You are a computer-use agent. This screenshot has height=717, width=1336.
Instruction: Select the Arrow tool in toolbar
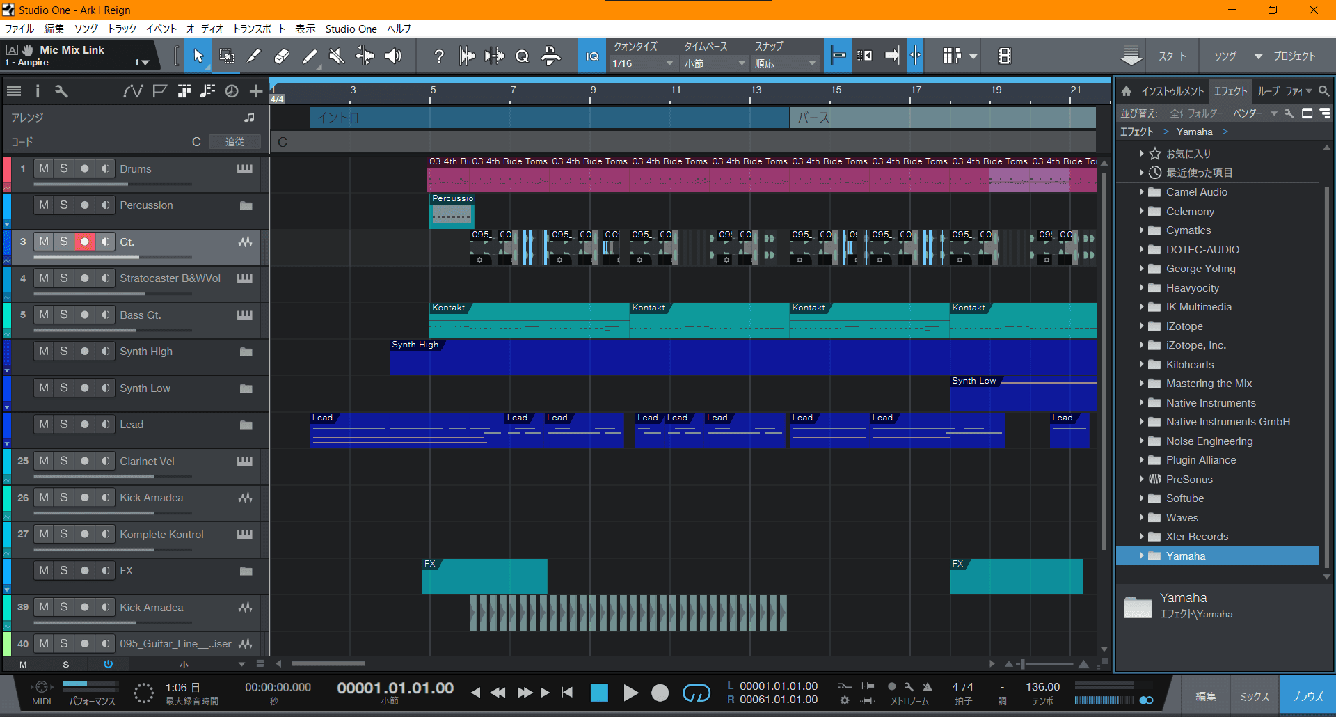click(x=198, y=56)
